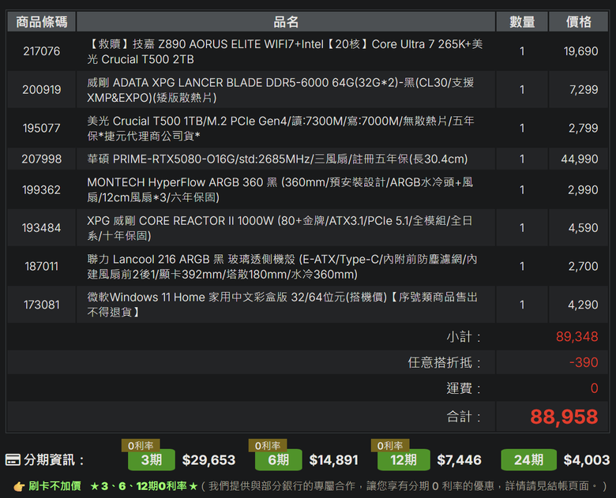Click the ★3、6、12期0利率★ text
This screenshot has width=616, height=498.
144,486
